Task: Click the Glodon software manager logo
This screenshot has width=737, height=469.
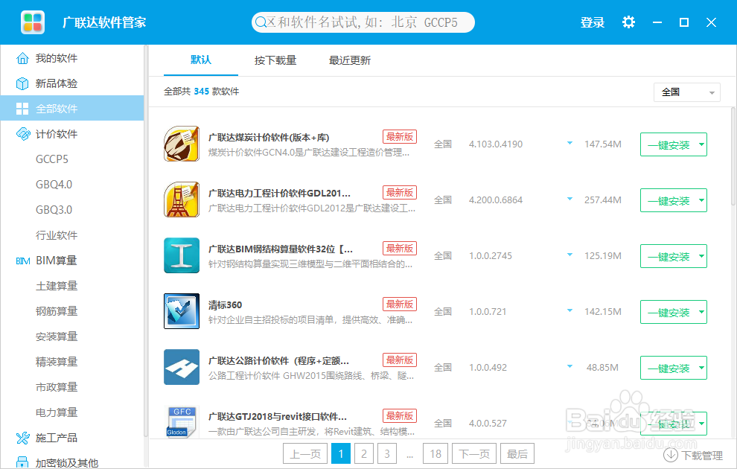Action: [x=33, y=22]
